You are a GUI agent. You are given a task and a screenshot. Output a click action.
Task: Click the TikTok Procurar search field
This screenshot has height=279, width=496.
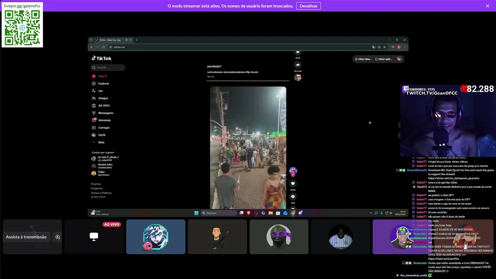pyautogui.click(x=108, y=67)
